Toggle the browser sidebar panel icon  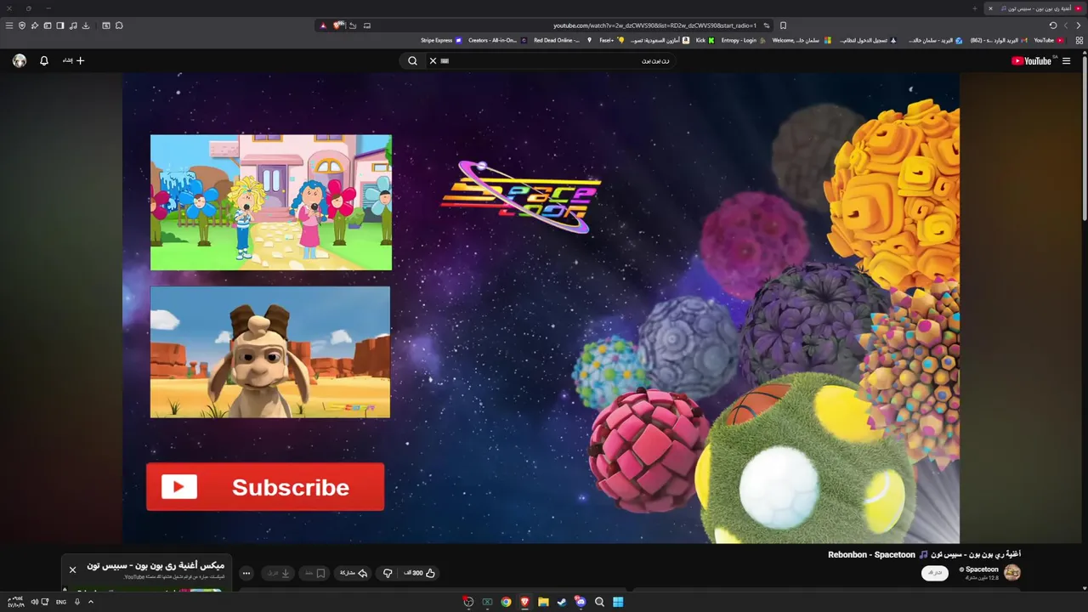pos(60,25)
